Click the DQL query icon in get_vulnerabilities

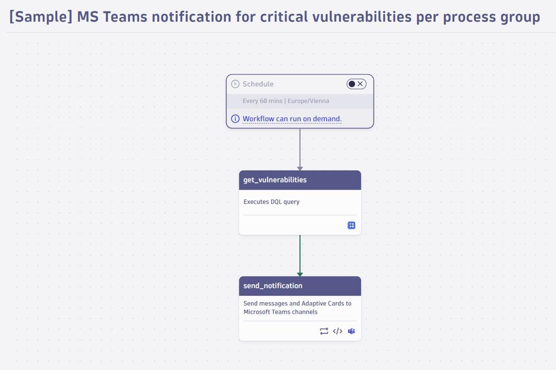351,225
